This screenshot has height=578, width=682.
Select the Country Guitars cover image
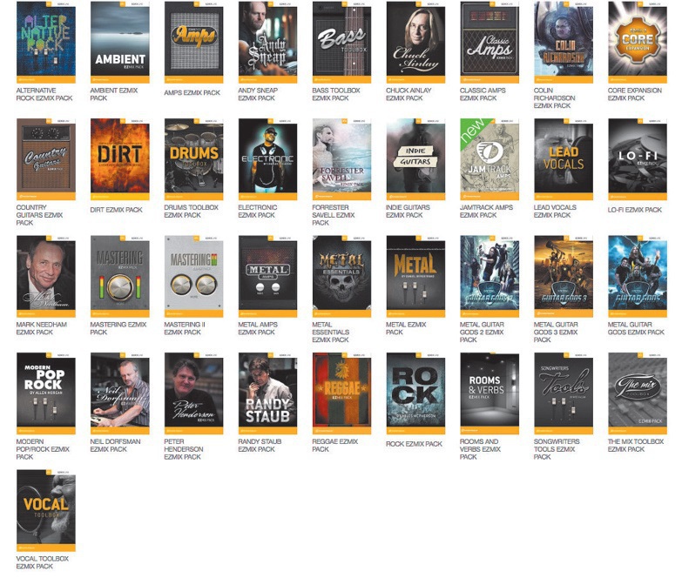coord(45,159)
